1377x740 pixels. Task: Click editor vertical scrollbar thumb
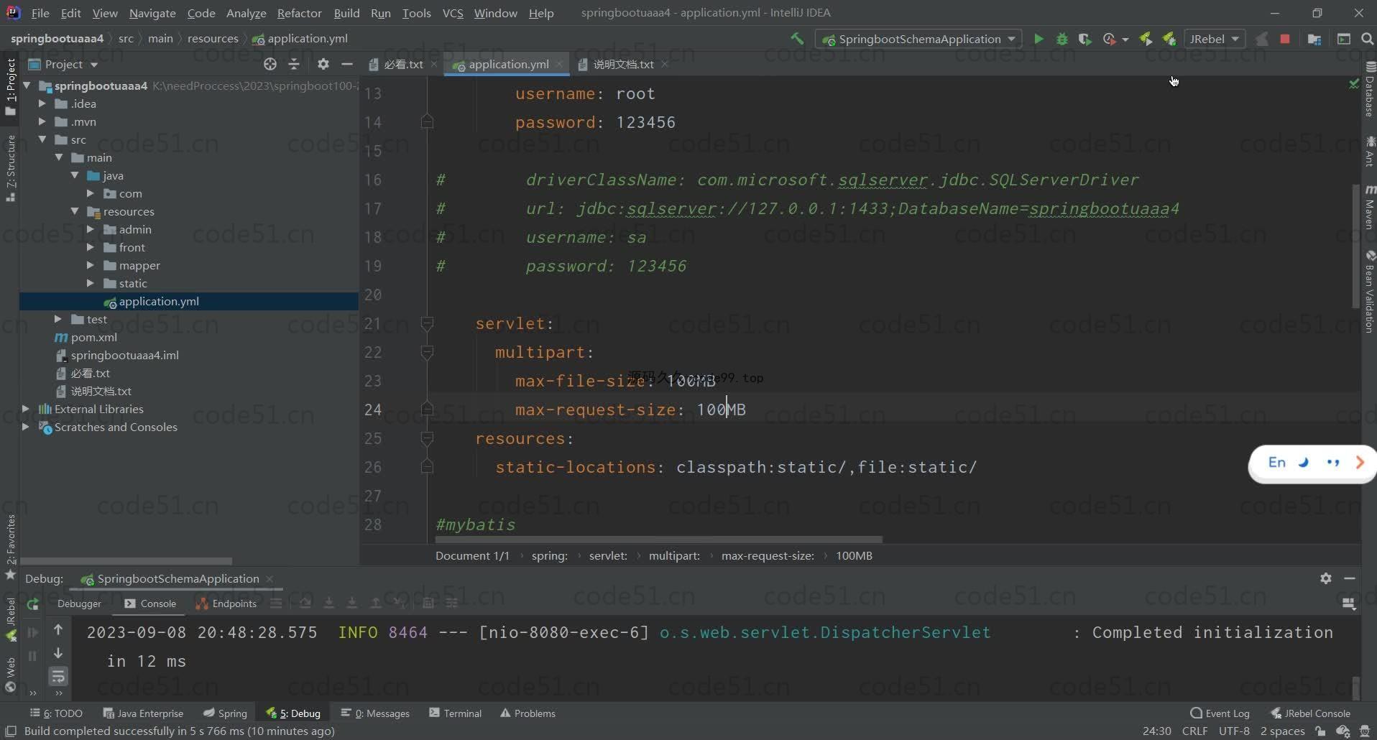1356,246
